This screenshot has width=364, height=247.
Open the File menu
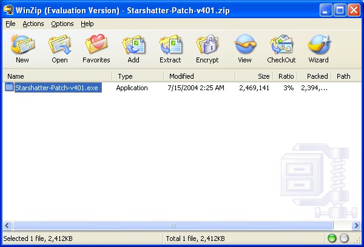(x=10, y=24)
